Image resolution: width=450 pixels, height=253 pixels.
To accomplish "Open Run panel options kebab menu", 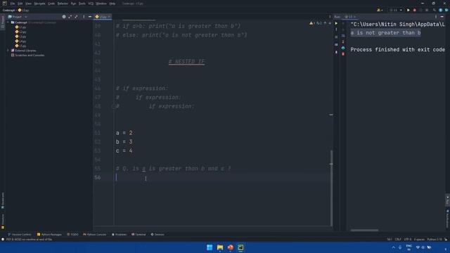I will [436, 17].
